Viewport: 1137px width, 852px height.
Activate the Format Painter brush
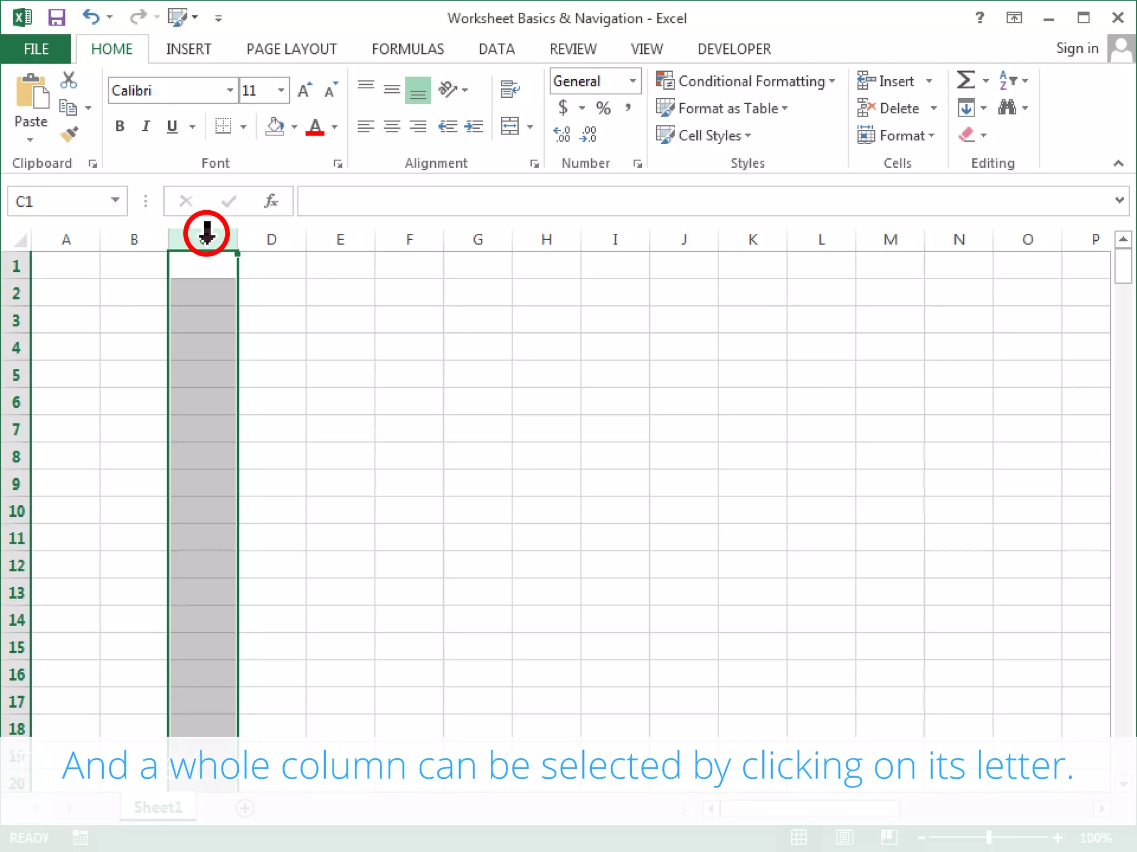[x=69, y=134]
